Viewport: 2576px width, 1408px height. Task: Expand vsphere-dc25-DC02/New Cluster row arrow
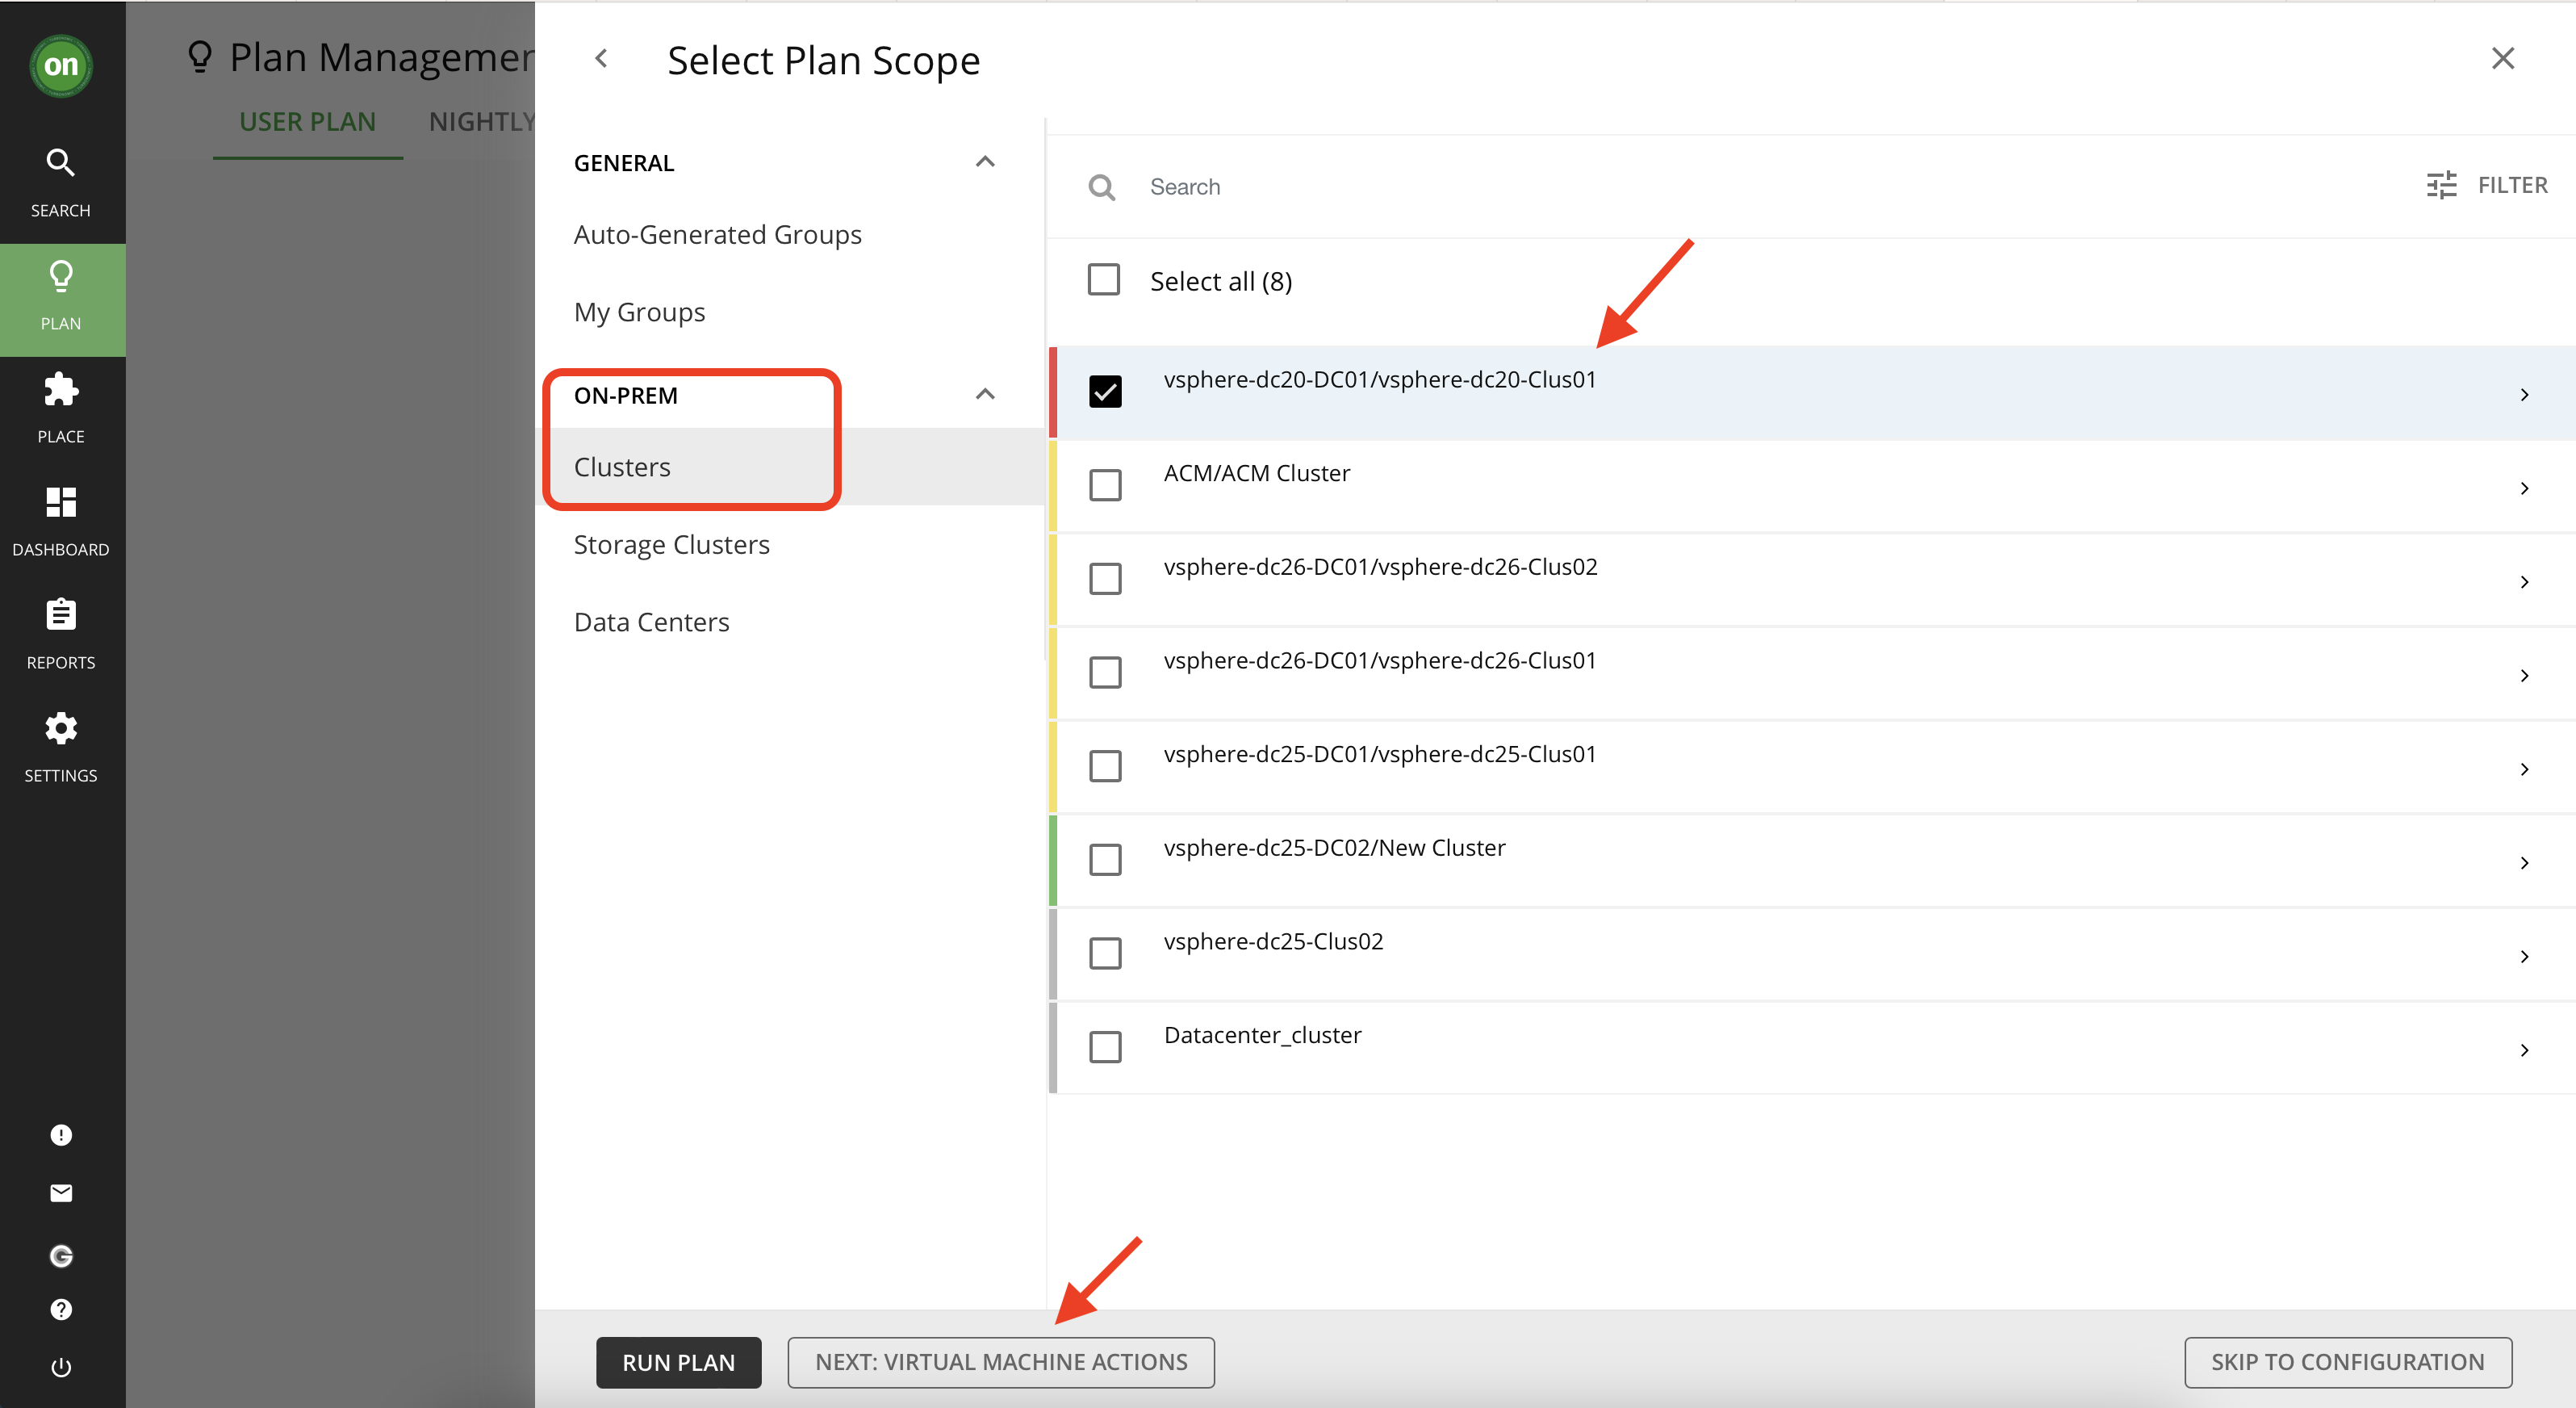point(2524,862)
